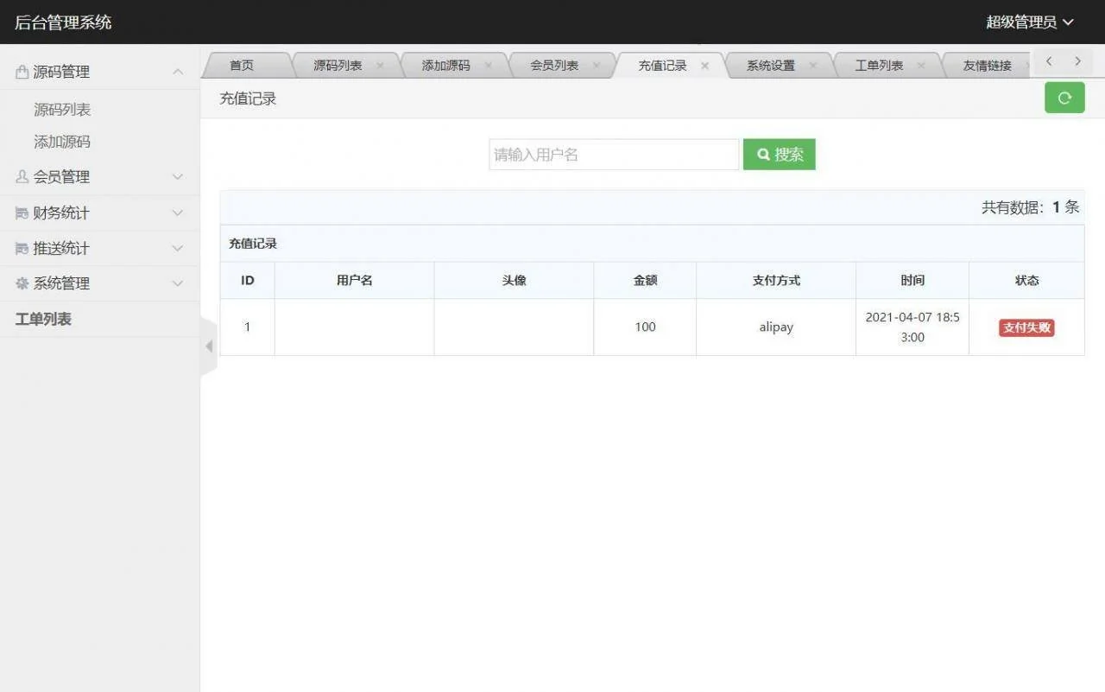
Task: Click the username search input field
Action: (613, 154)
